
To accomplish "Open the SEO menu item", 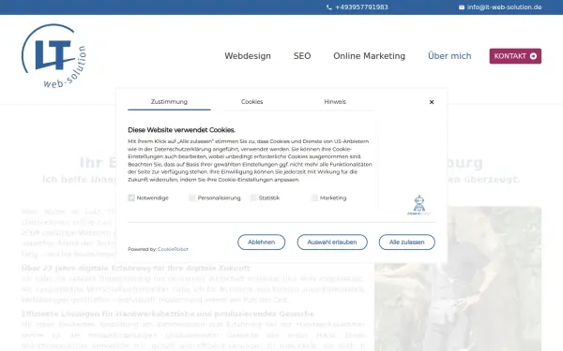I will tap(302, 56).
